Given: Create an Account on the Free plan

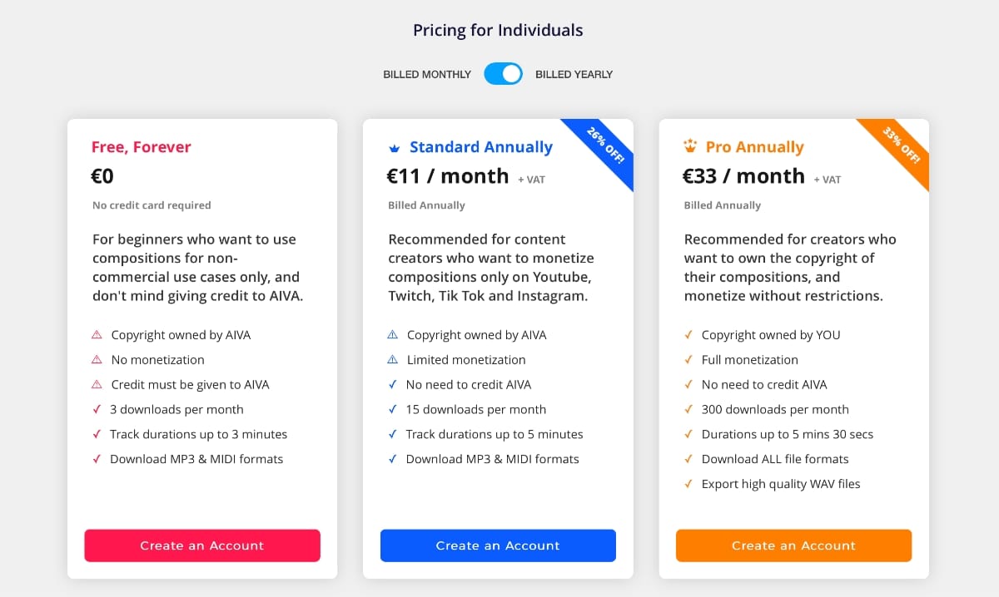Looking at the screenshot, I should click(x=202, y=545).
